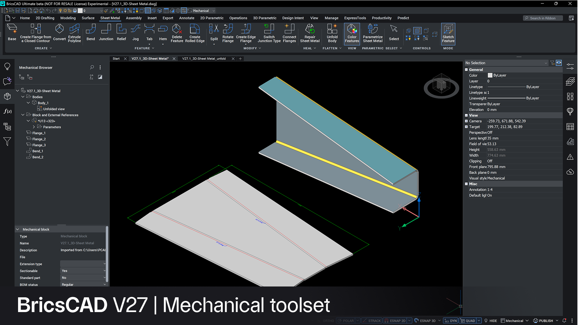This screenshot has height=325, width=578.
Task: Toggle QUAD in status bar
Action: point(468,321)
